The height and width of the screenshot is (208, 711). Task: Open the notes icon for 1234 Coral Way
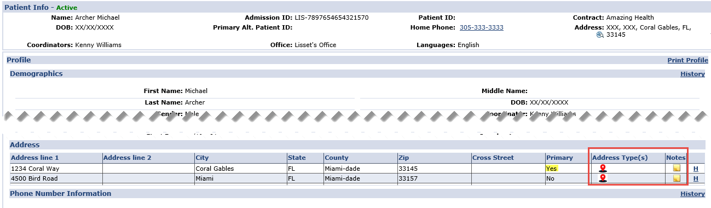coord(677,169)
